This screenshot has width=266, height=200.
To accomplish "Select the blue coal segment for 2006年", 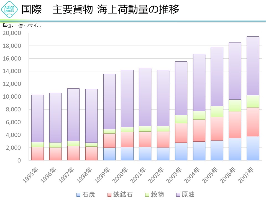I will coord(235,149).
